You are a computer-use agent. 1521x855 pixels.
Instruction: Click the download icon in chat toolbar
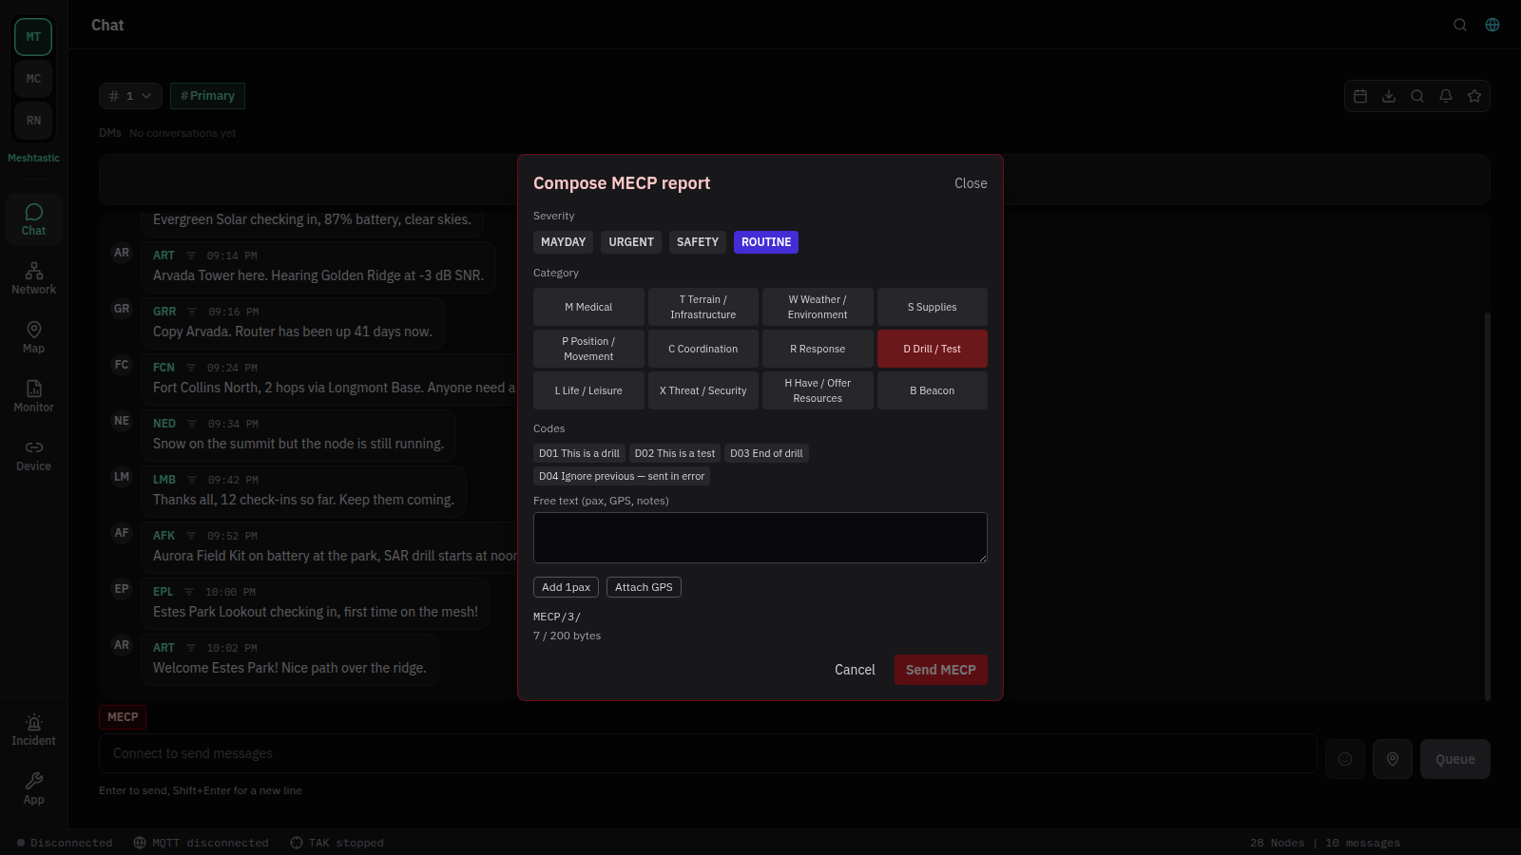click(x=1389, y=96)
